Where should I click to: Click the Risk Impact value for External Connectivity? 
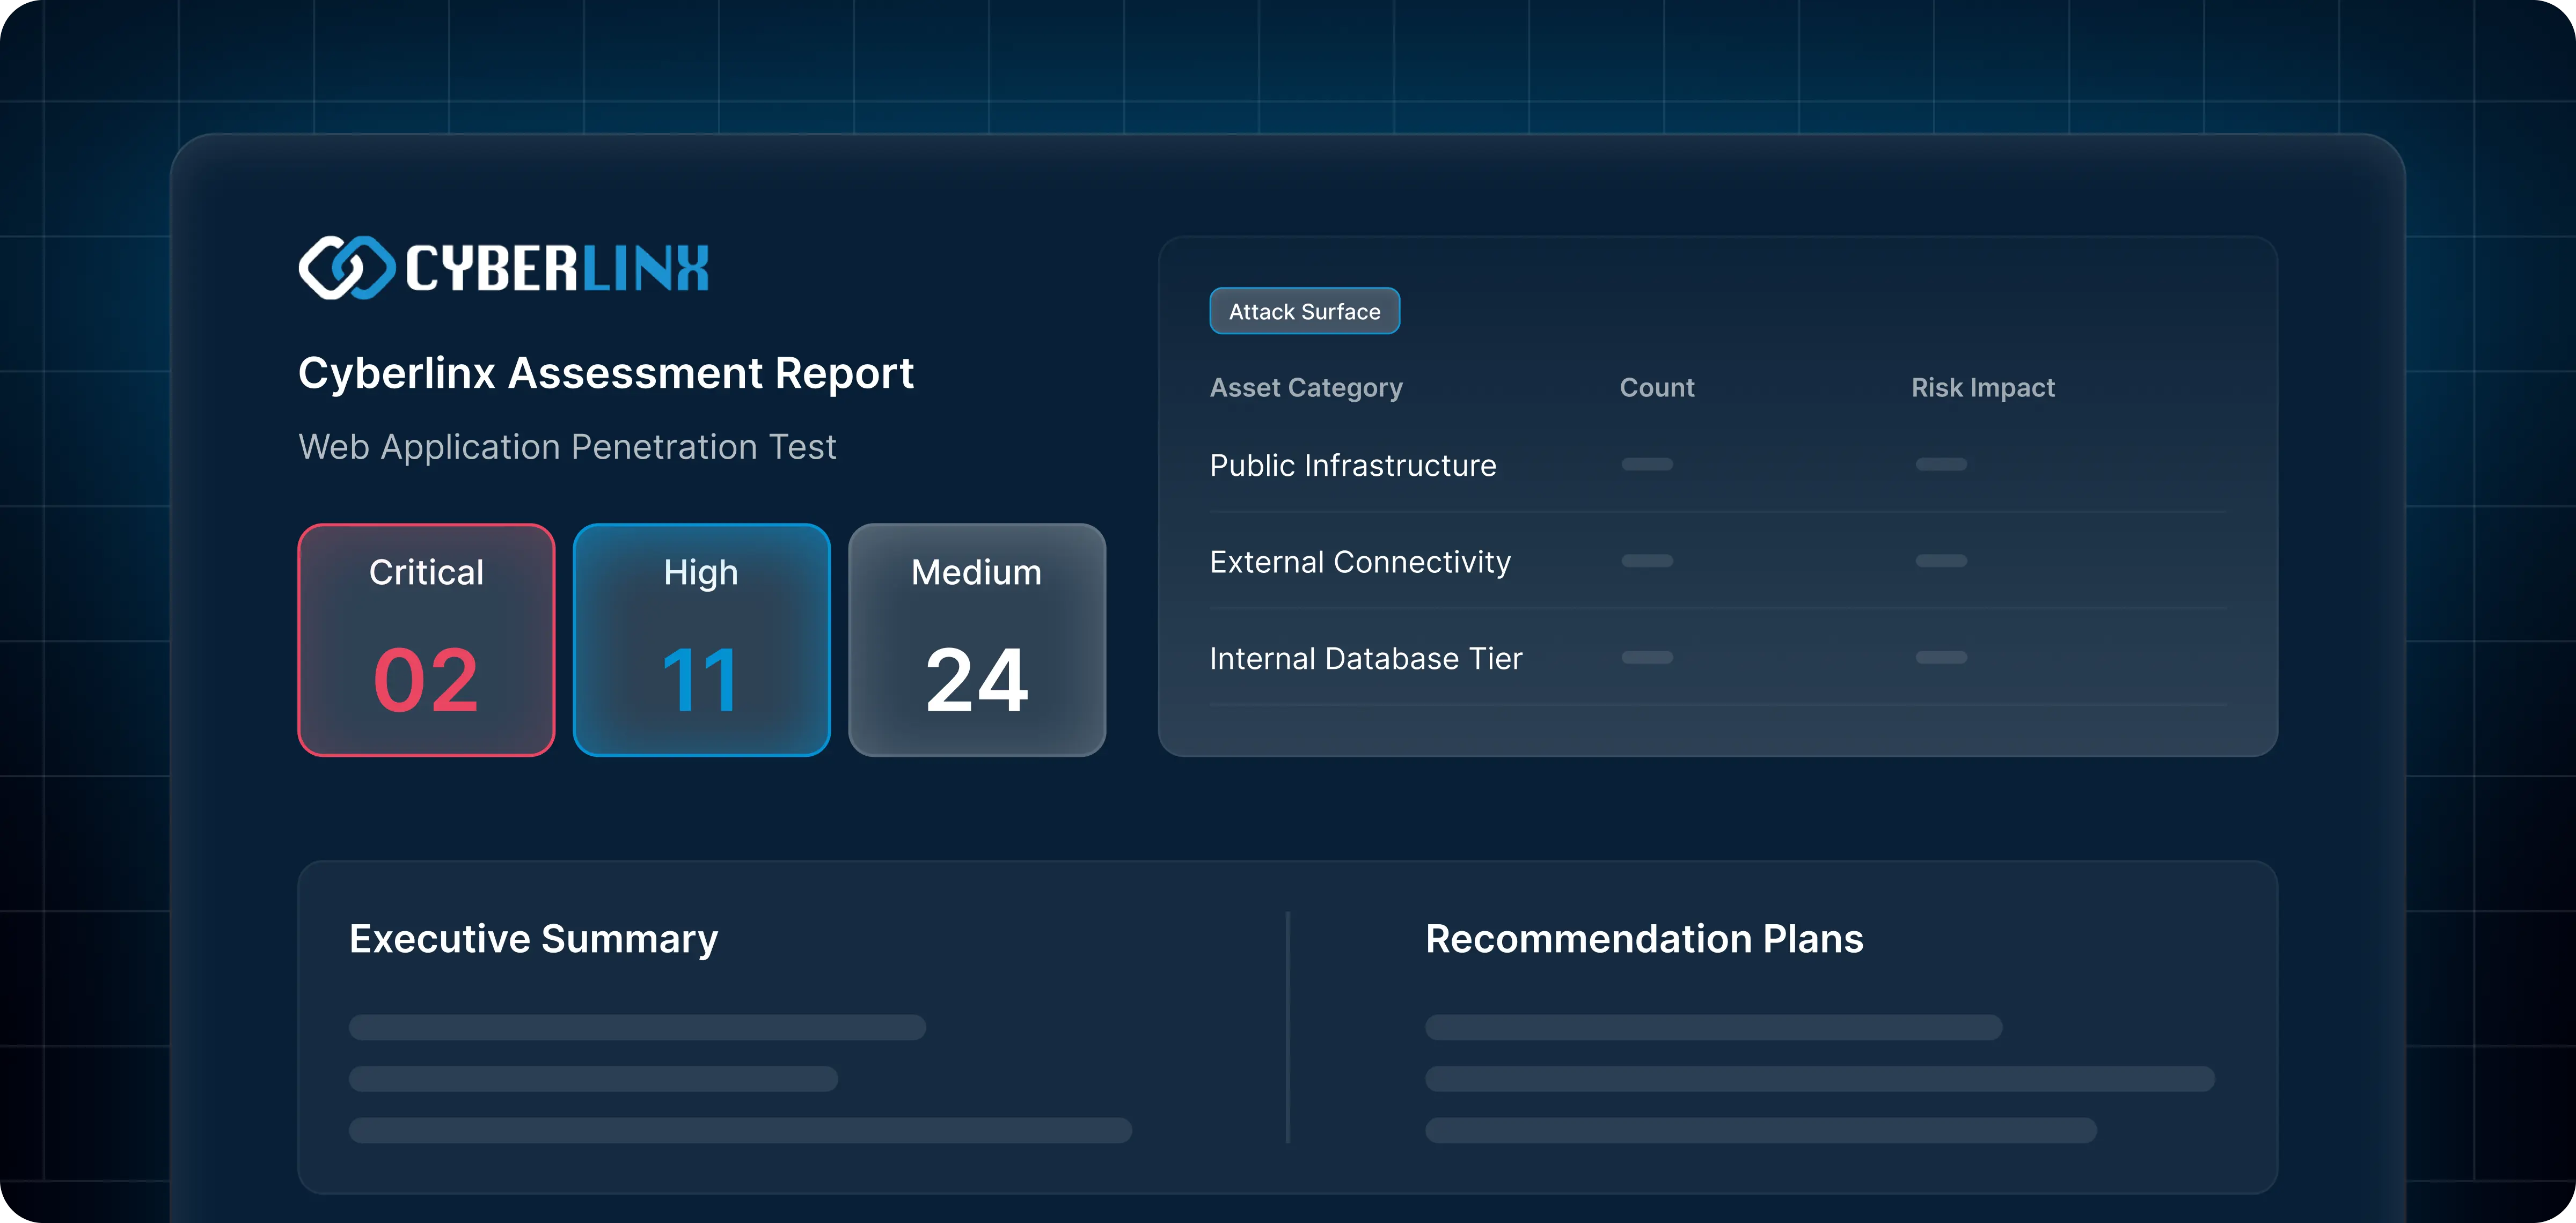point(1941,561)
